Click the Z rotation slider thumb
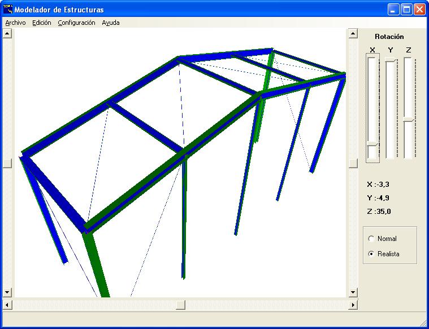429x329 pixels. pyautogui.click(x=408, y=119)
